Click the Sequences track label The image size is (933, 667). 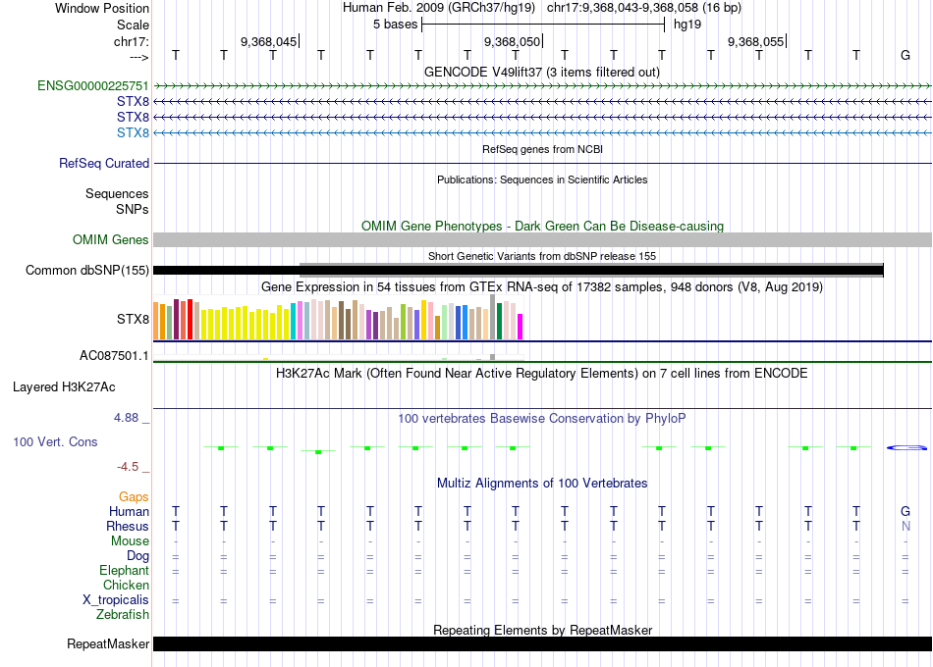(x=117, y=194)
